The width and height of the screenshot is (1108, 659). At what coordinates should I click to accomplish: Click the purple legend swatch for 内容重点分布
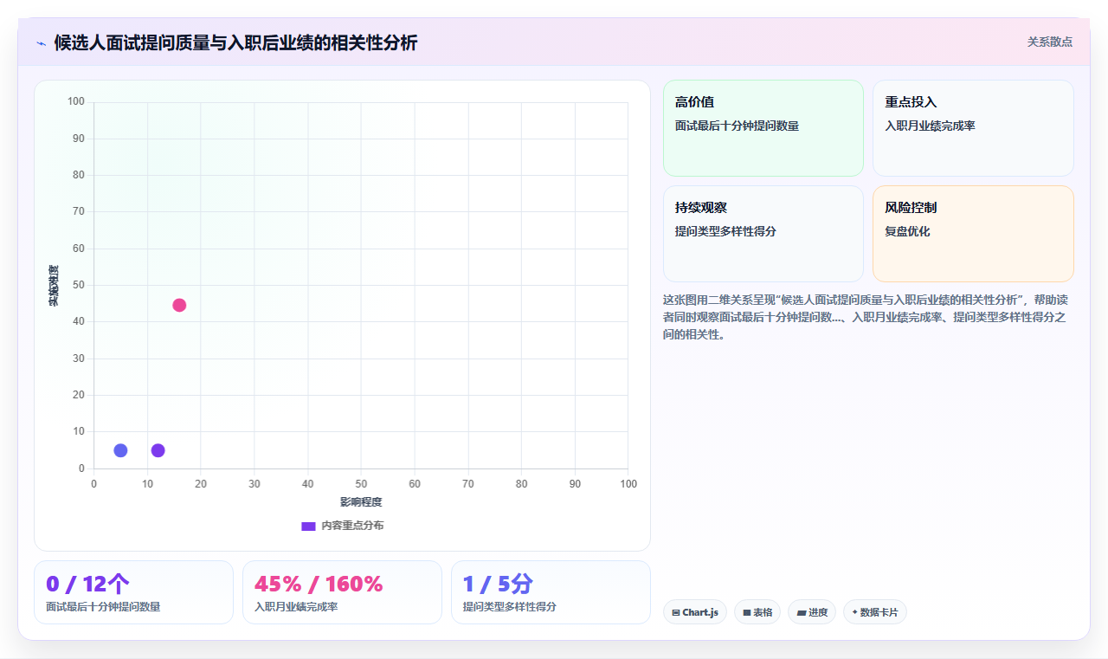(308, 526)
